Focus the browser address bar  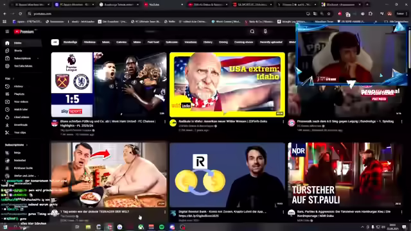coord(168,13)
